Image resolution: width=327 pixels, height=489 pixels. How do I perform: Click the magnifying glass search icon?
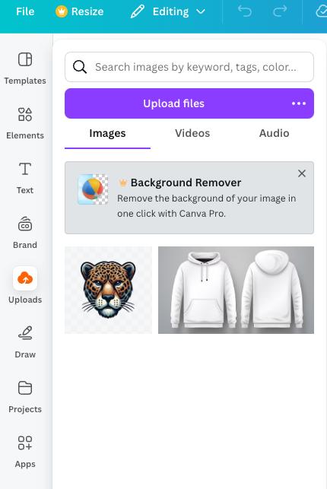pos(80,67)
